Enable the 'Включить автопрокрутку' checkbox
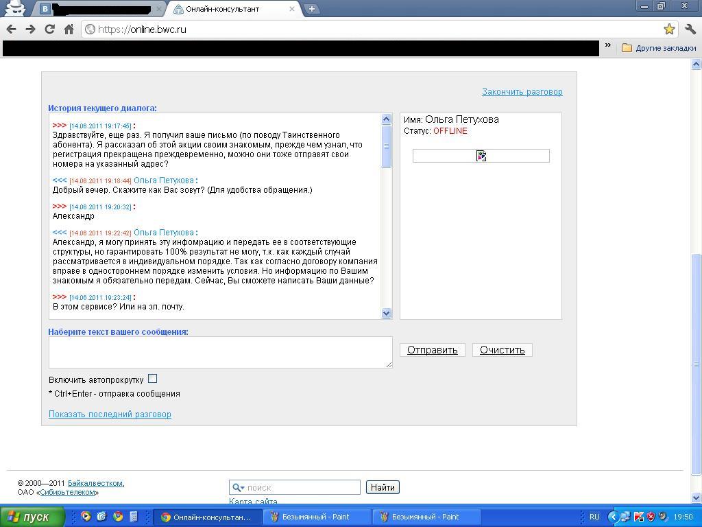The height and width of the screenshot is (527, 702). (152, 379)
